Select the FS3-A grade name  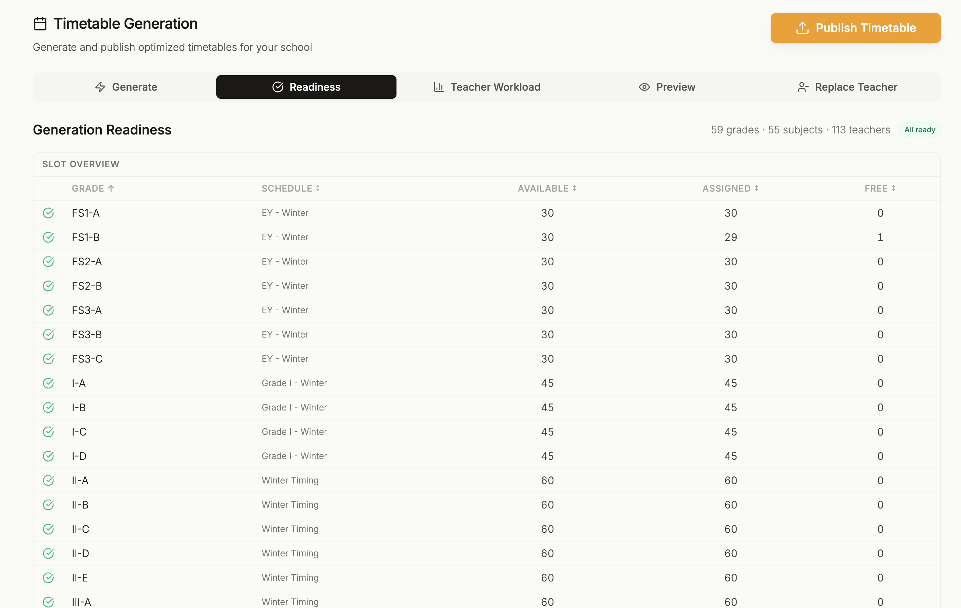(87, 311)
